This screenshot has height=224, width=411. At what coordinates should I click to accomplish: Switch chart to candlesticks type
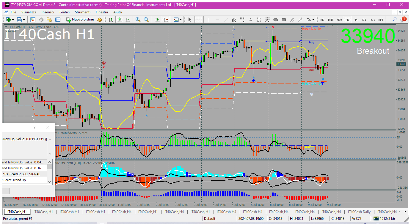(x=119, y=20)
